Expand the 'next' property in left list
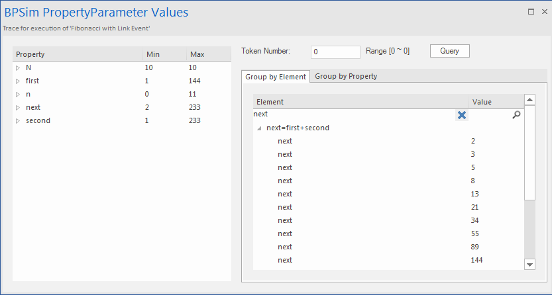This screenshot has height=295, width=552. 18,107
